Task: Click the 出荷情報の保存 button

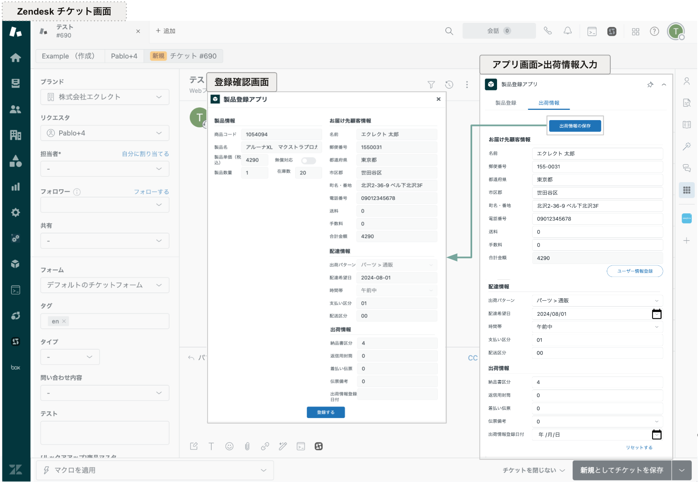Action: tap(575, 126)
